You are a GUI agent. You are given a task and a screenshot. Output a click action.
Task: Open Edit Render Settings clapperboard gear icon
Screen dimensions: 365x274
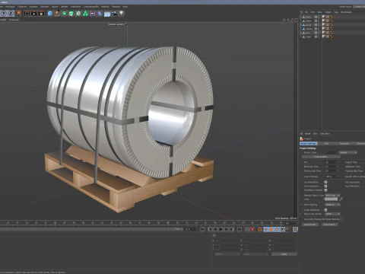pos(41,13)
